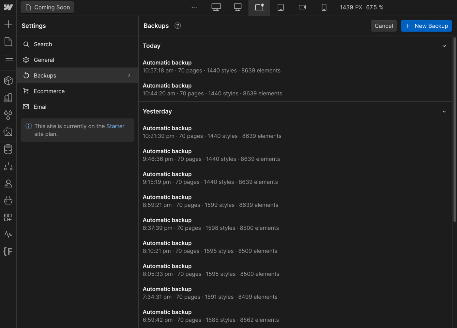
Task: Open the breakpoint overflow menu
Action: click(x=194, y=7)
